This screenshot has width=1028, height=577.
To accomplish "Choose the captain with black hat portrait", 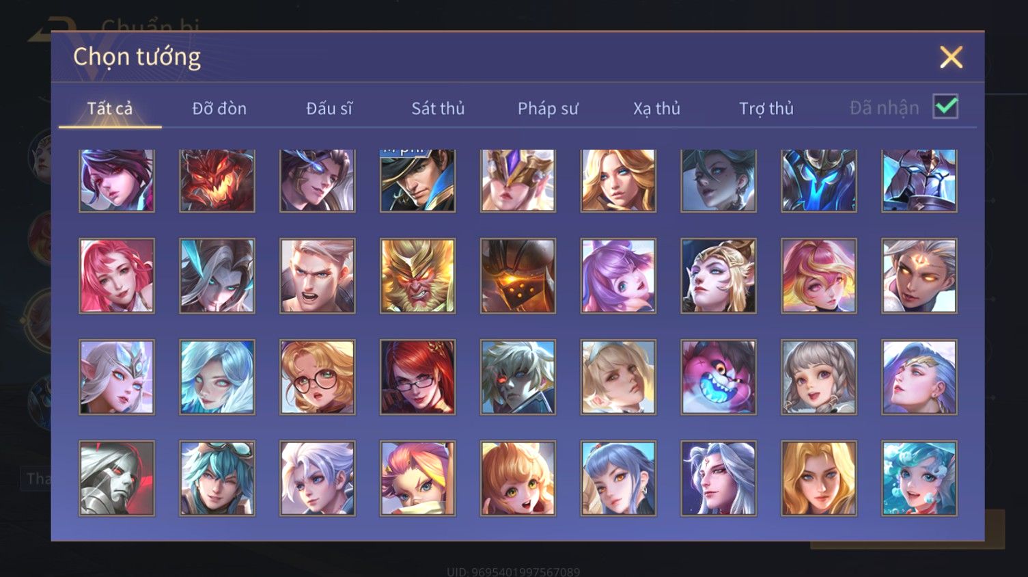I will point(417,181).
